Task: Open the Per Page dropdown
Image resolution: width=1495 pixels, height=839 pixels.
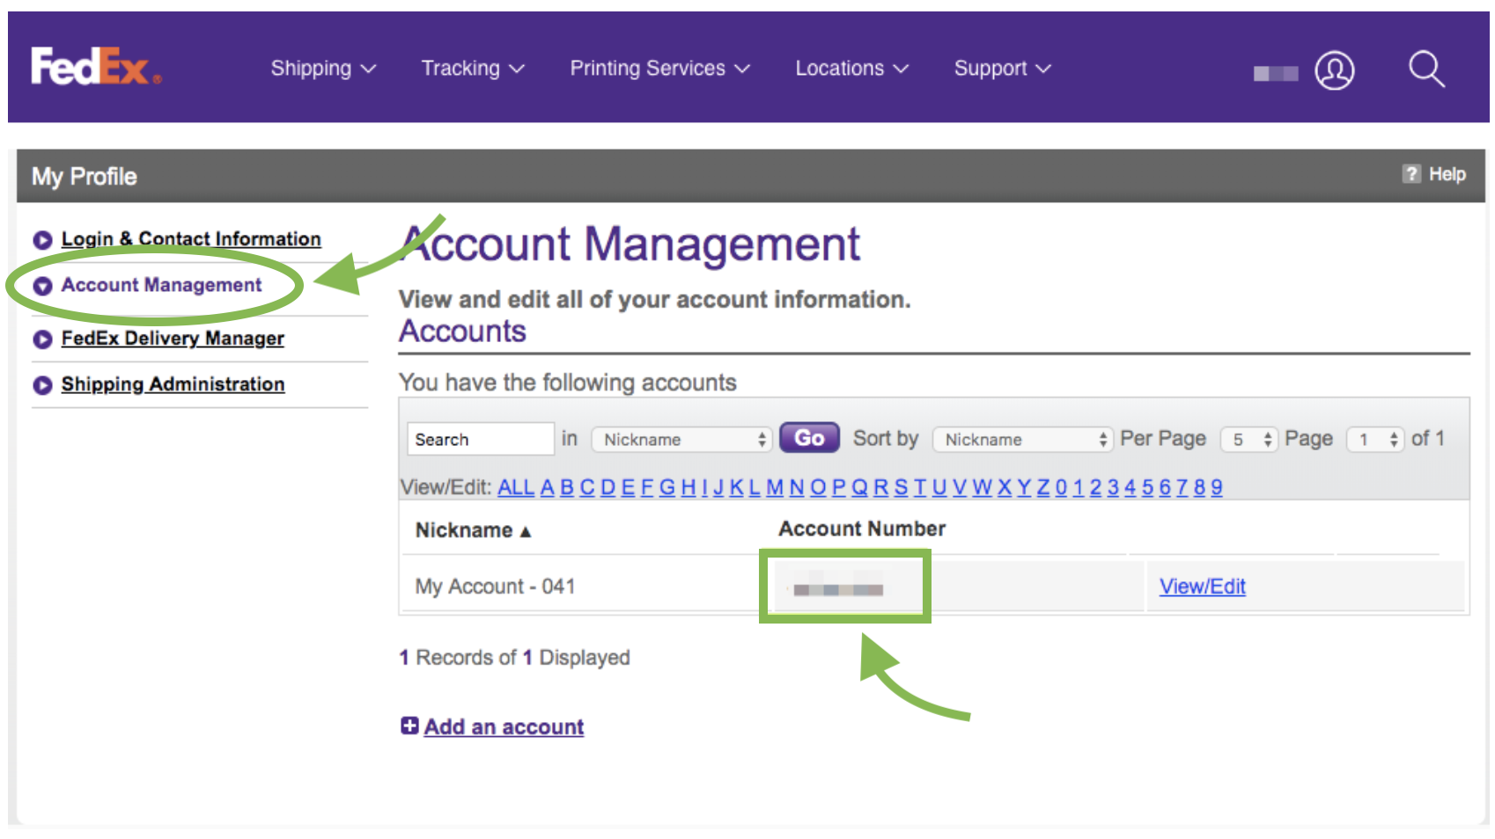Action: [x=1248, y=439]
